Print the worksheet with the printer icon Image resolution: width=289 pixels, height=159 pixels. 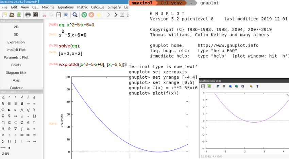click(28, 15)
